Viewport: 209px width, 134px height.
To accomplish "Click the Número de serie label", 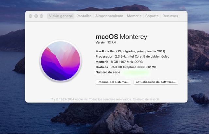I will pos(108,72).
